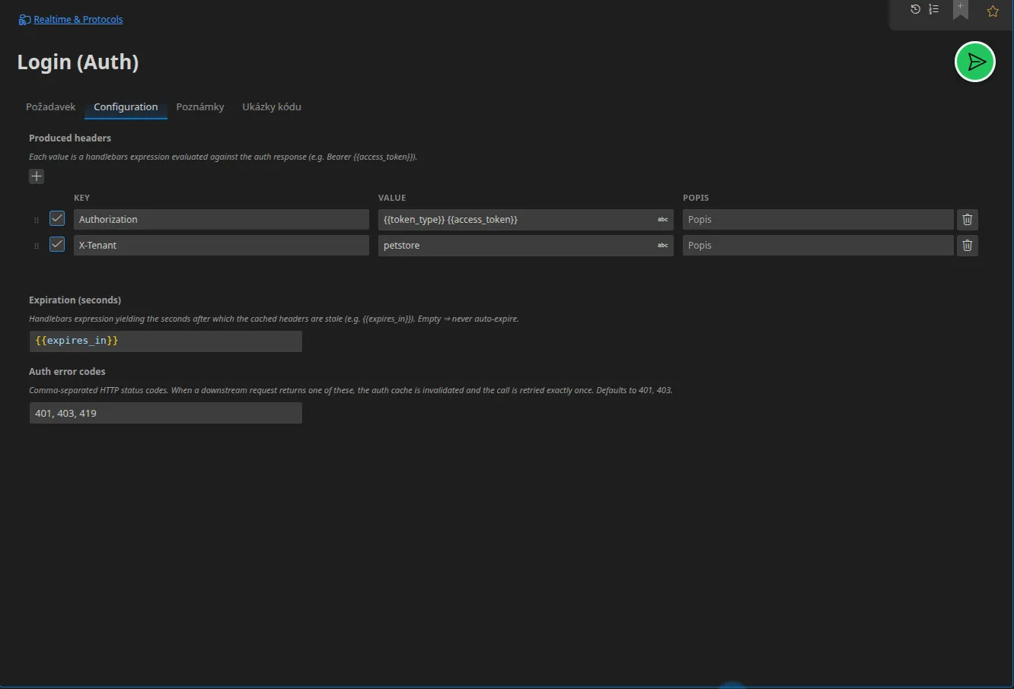Delete the X-Tenant header row

click(967, 246)
